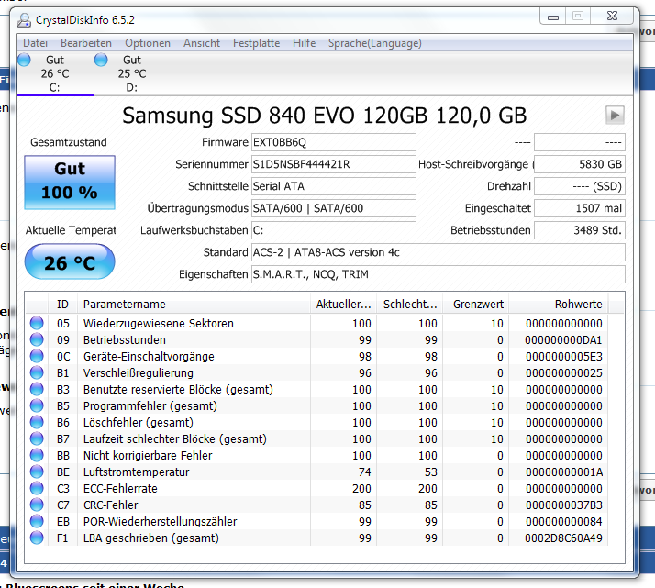Click the Parametername column header
The image size is (655, 588).
194,304
